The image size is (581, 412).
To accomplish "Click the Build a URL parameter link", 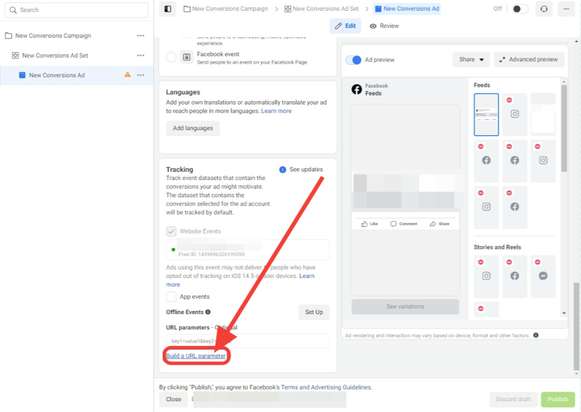I will 196,356.
